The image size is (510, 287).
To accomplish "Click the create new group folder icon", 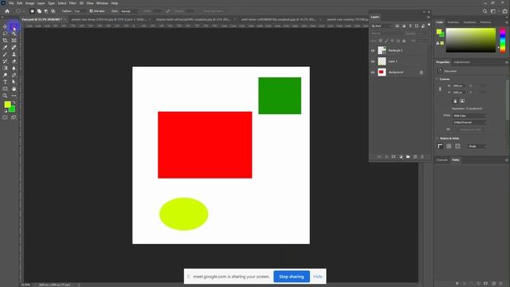I will tap(408, 157).
